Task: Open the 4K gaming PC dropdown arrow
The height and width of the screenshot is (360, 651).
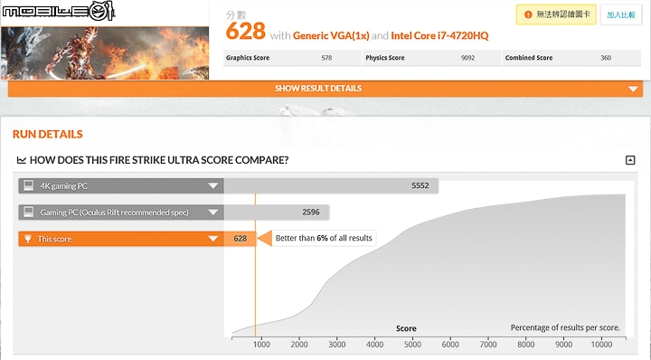Action: pyautogui.click(x=213, y=185)
